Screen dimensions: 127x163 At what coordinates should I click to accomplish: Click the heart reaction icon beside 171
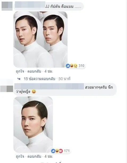coord(61,151)
